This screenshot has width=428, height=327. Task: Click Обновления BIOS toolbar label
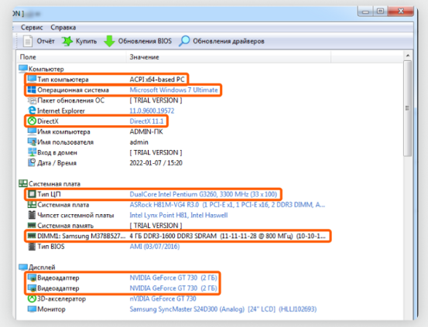145,41
